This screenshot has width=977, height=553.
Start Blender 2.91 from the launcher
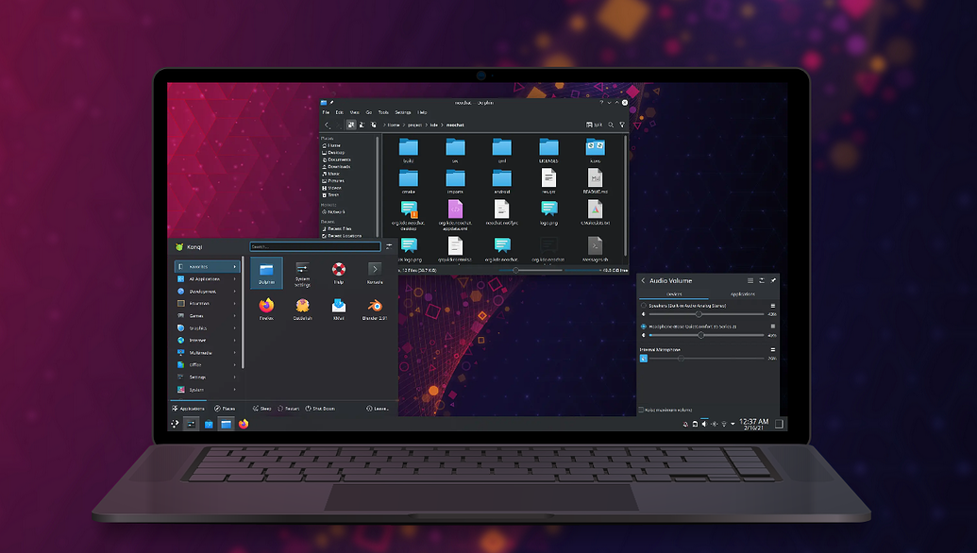375,310
